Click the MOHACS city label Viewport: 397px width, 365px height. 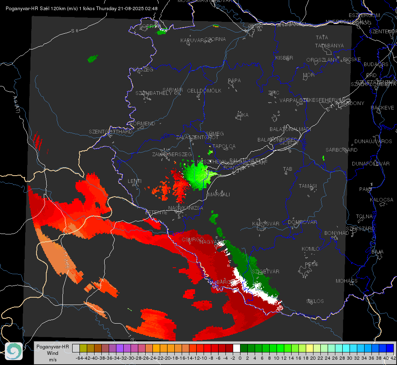tap(347, 281)
